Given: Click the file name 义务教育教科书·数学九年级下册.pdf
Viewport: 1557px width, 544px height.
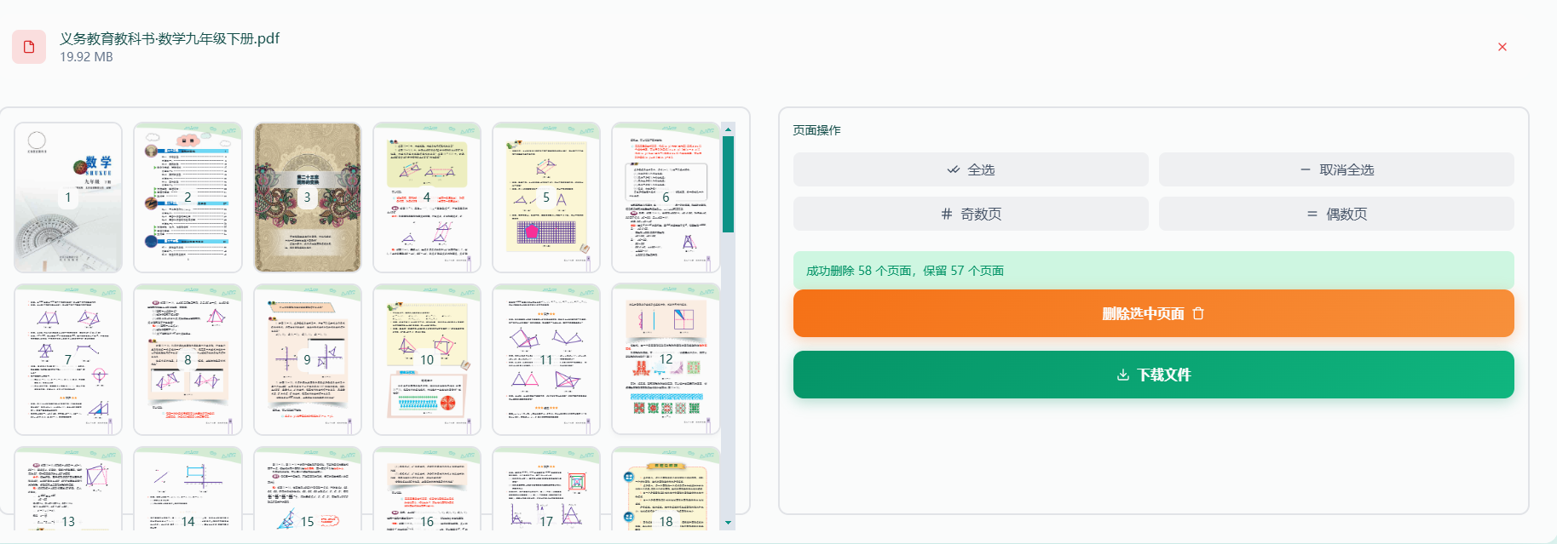Looking at the screenshot, I should tap(170, 38).
